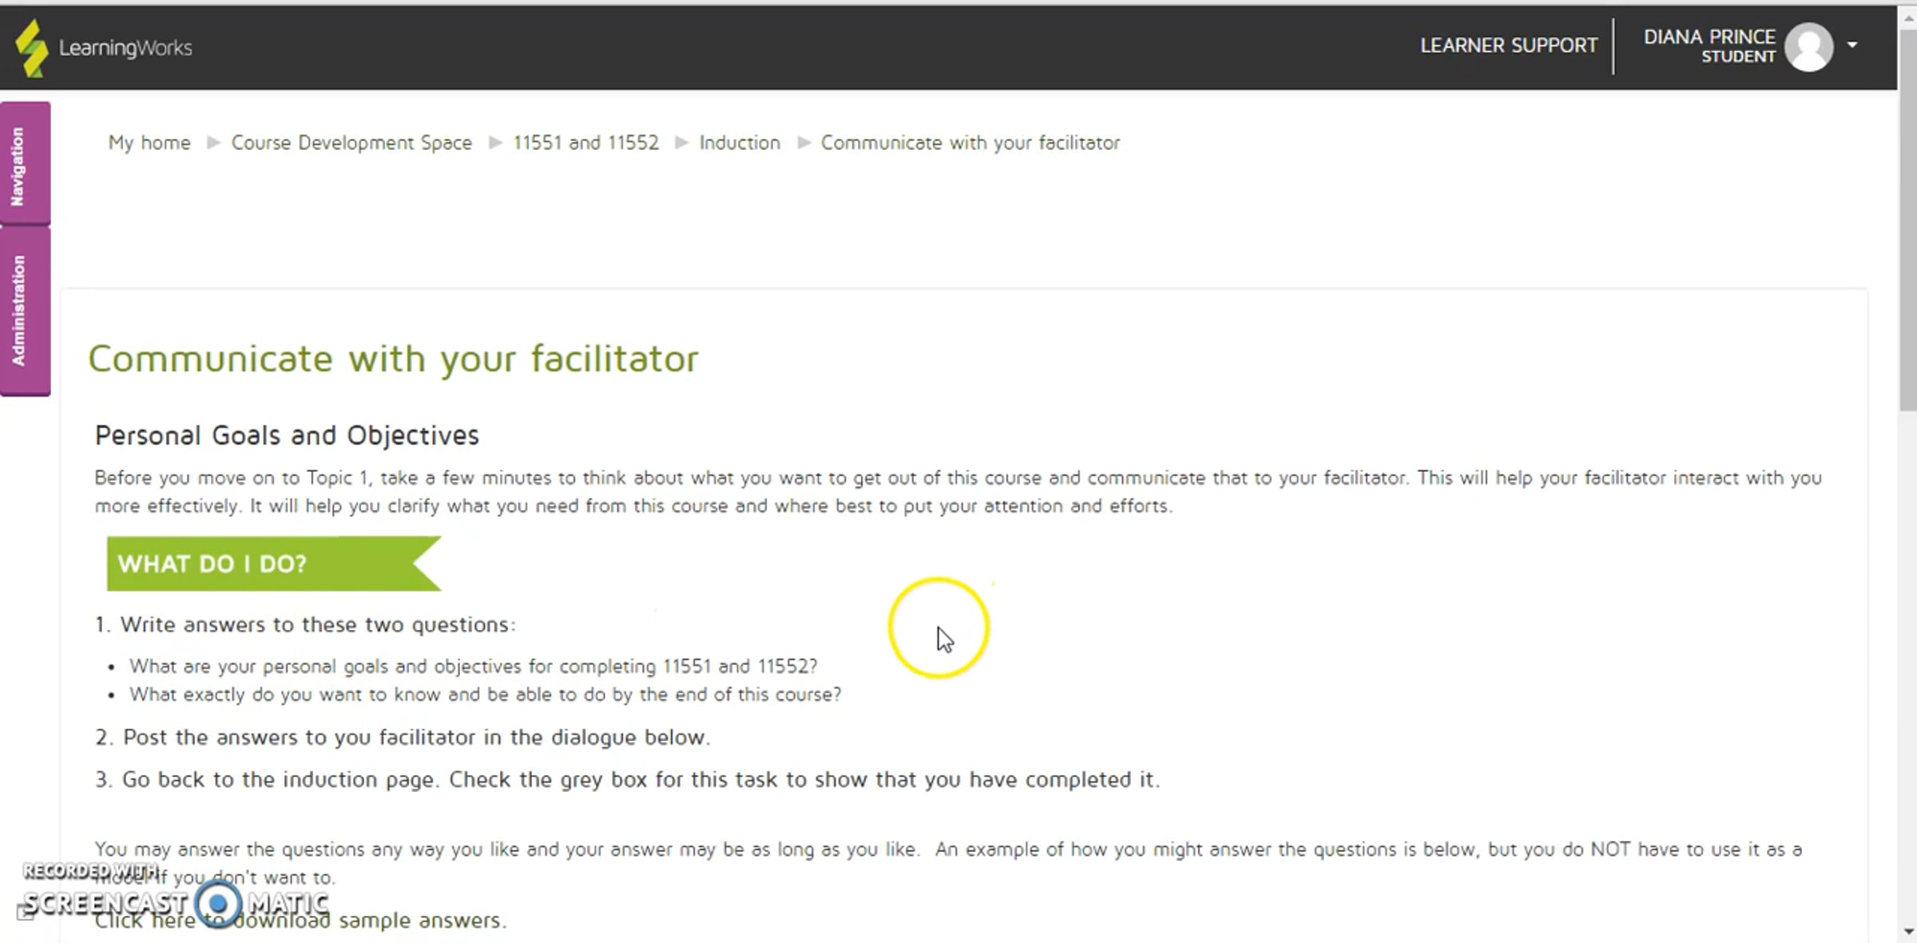The width and height of the screenshot is (1917, 943).
Task: Expand the Administration side panel
Action: [25, 311]
